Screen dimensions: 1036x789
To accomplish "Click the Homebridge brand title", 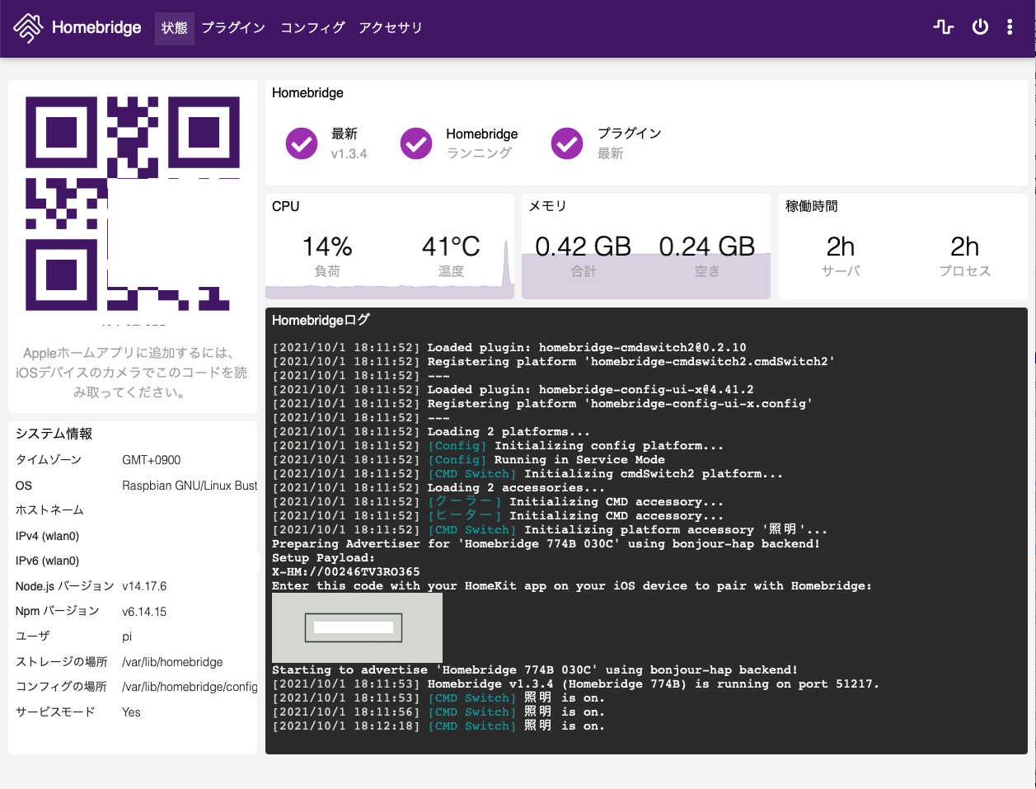I will pos(96,28).
